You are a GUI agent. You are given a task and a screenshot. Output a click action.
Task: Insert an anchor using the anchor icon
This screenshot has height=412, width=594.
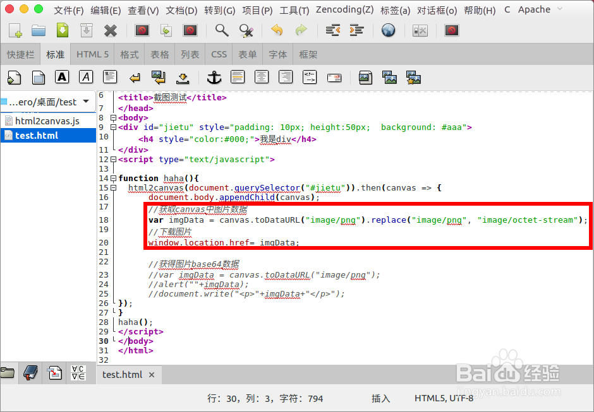point(214,76)
